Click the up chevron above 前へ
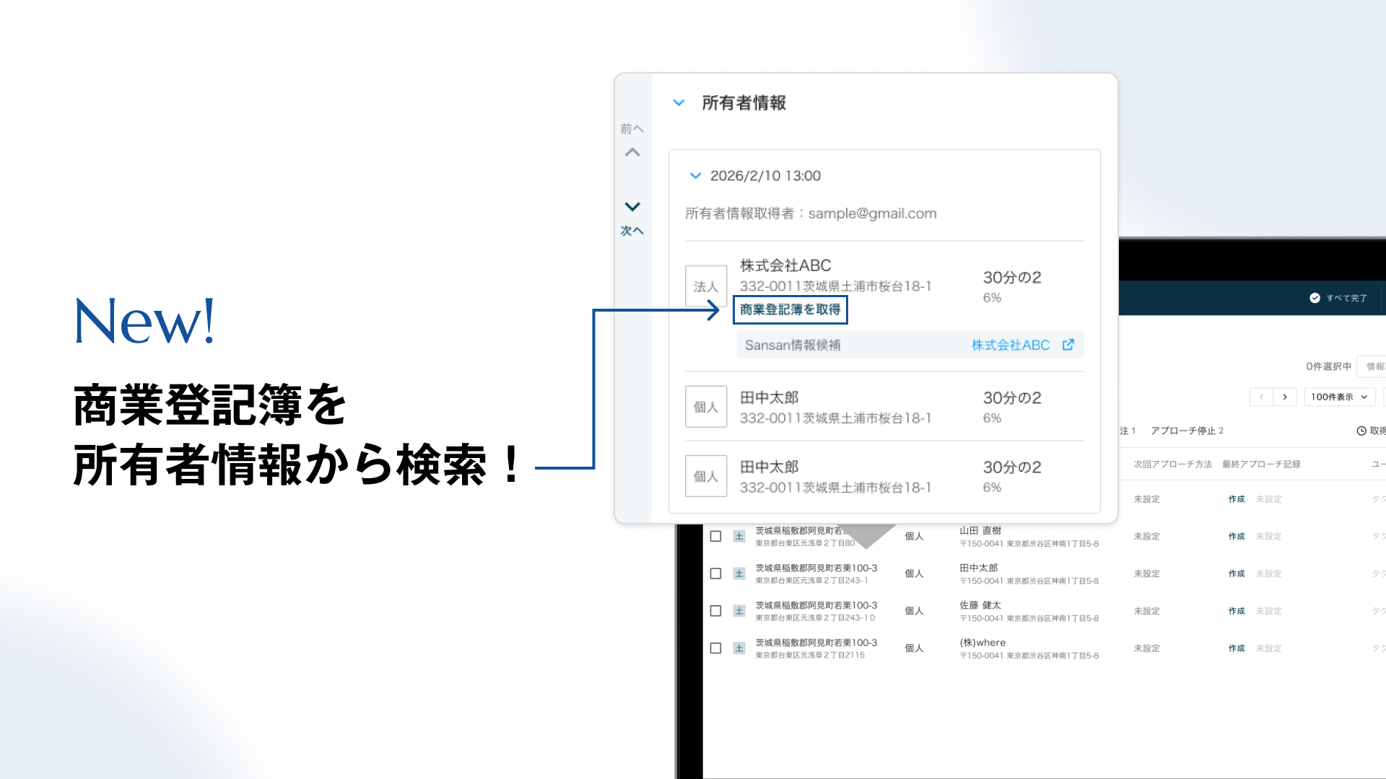1386x779 pixels. click(x=632, y=152)
